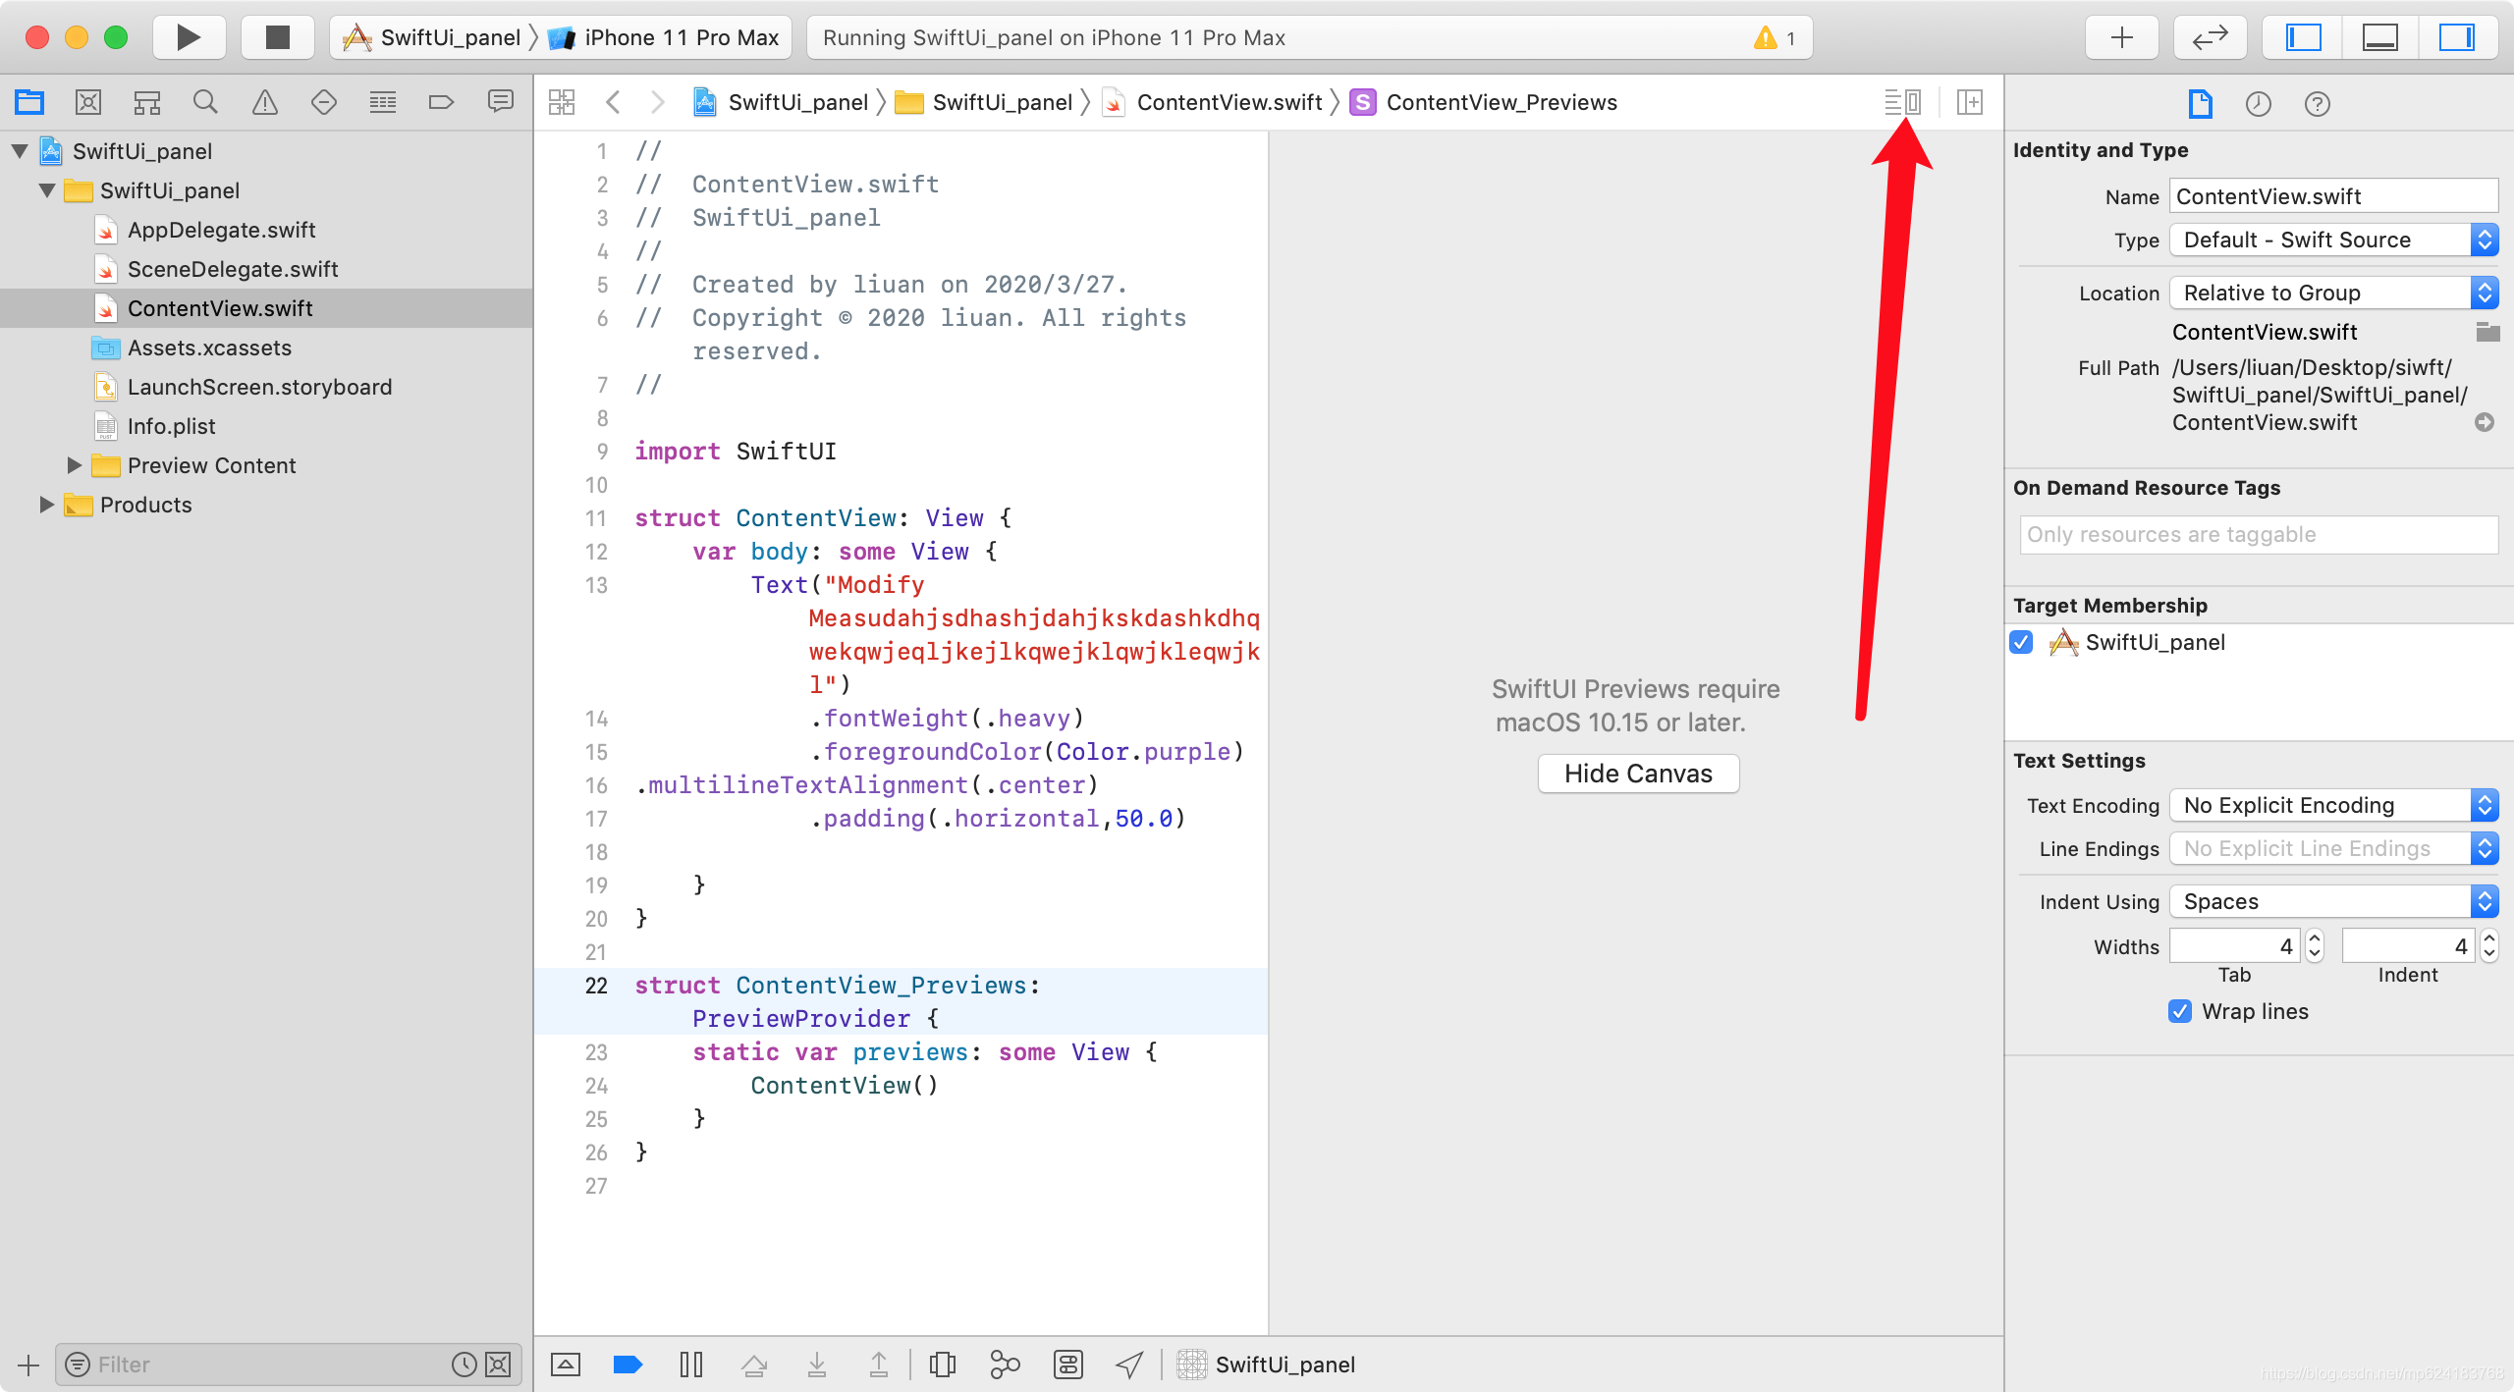Click the Hide Canvas button
2514x1392 pixels.
point(1636,773)
